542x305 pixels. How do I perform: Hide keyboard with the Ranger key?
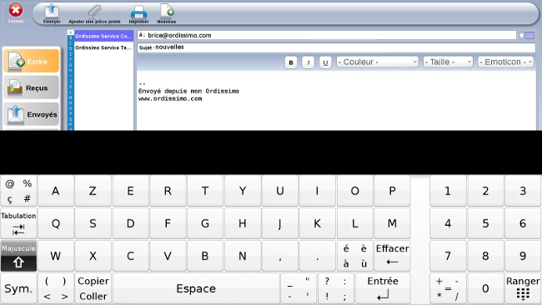pyautogui.click(x=523, y=288)
